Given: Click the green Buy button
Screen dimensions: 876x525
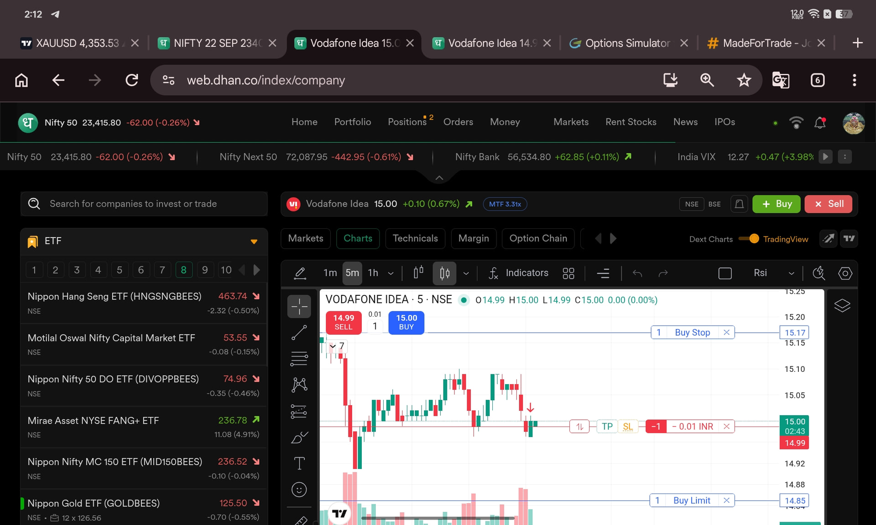Looking at the screenshot, I should coord(776,204).
